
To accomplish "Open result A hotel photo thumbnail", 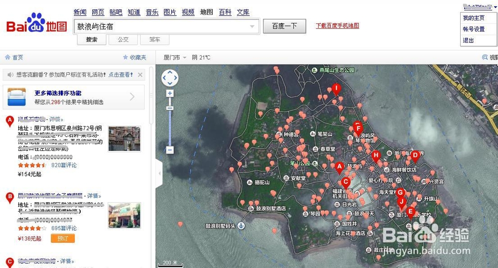I will tap(124, 138).
